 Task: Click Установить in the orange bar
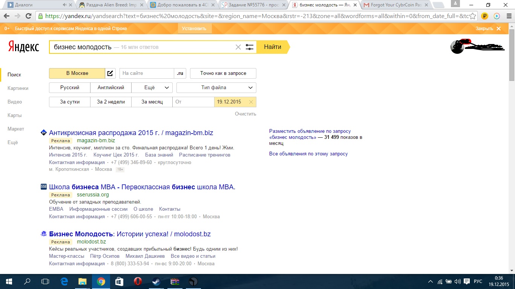(x=194, y=29)
